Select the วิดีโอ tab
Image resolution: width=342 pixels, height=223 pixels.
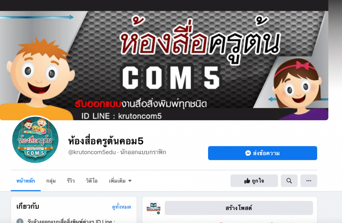click(92, 181)
